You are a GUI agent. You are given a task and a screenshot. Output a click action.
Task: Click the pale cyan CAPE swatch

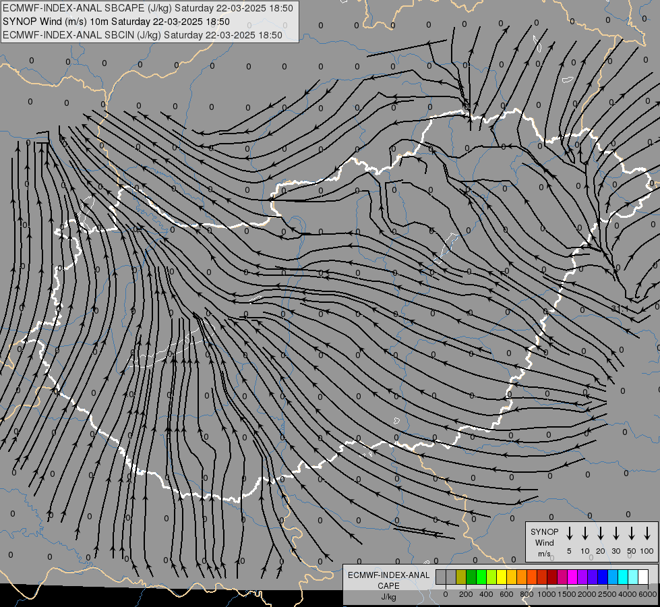point(632,577)
